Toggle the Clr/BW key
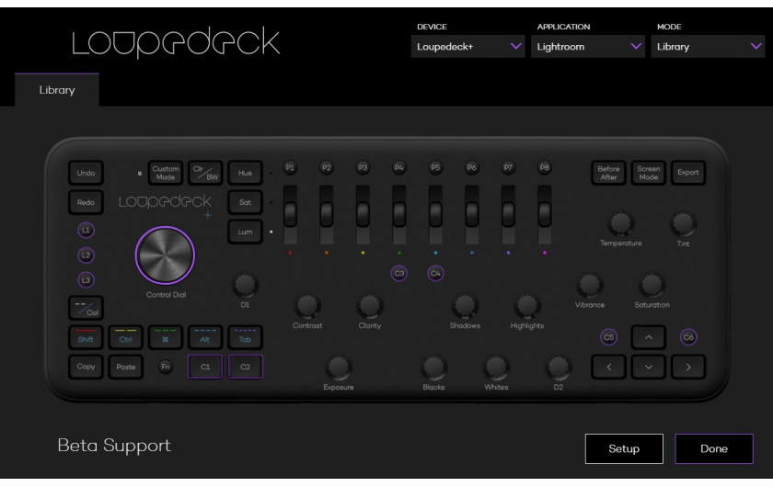Viewport: 773px width, 487px height. 205,173
